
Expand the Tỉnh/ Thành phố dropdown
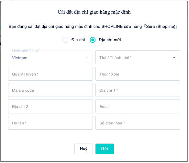138,57
